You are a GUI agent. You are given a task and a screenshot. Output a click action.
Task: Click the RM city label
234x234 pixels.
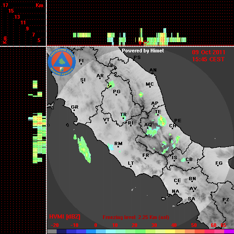[x=118, y=144]
